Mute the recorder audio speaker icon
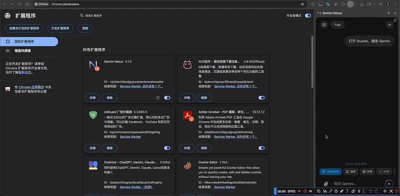Image resolution: width=400 pixels, height=196 pixels. tap(311, 191)
